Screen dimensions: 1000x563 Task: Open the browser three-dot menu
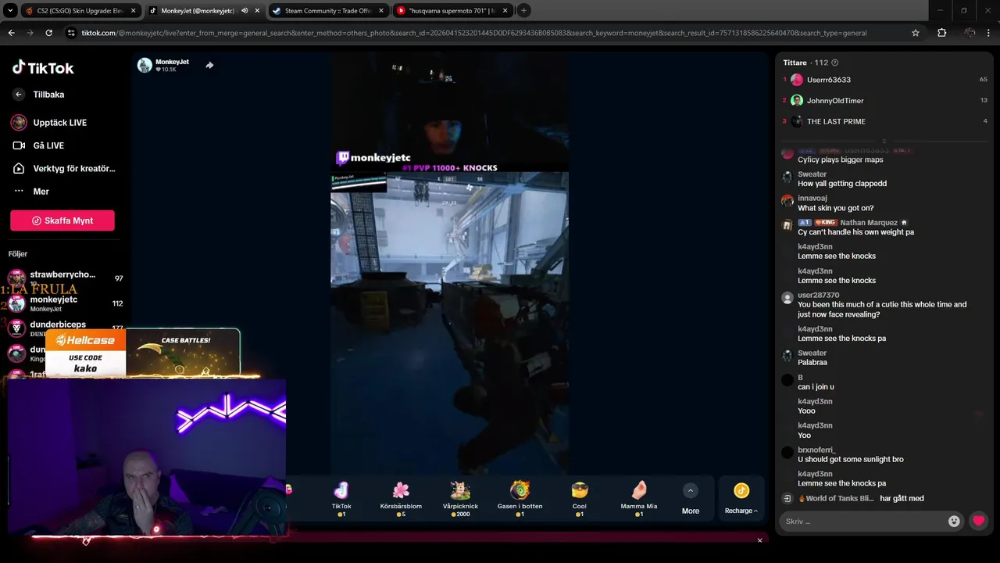[x=988, y=33]
